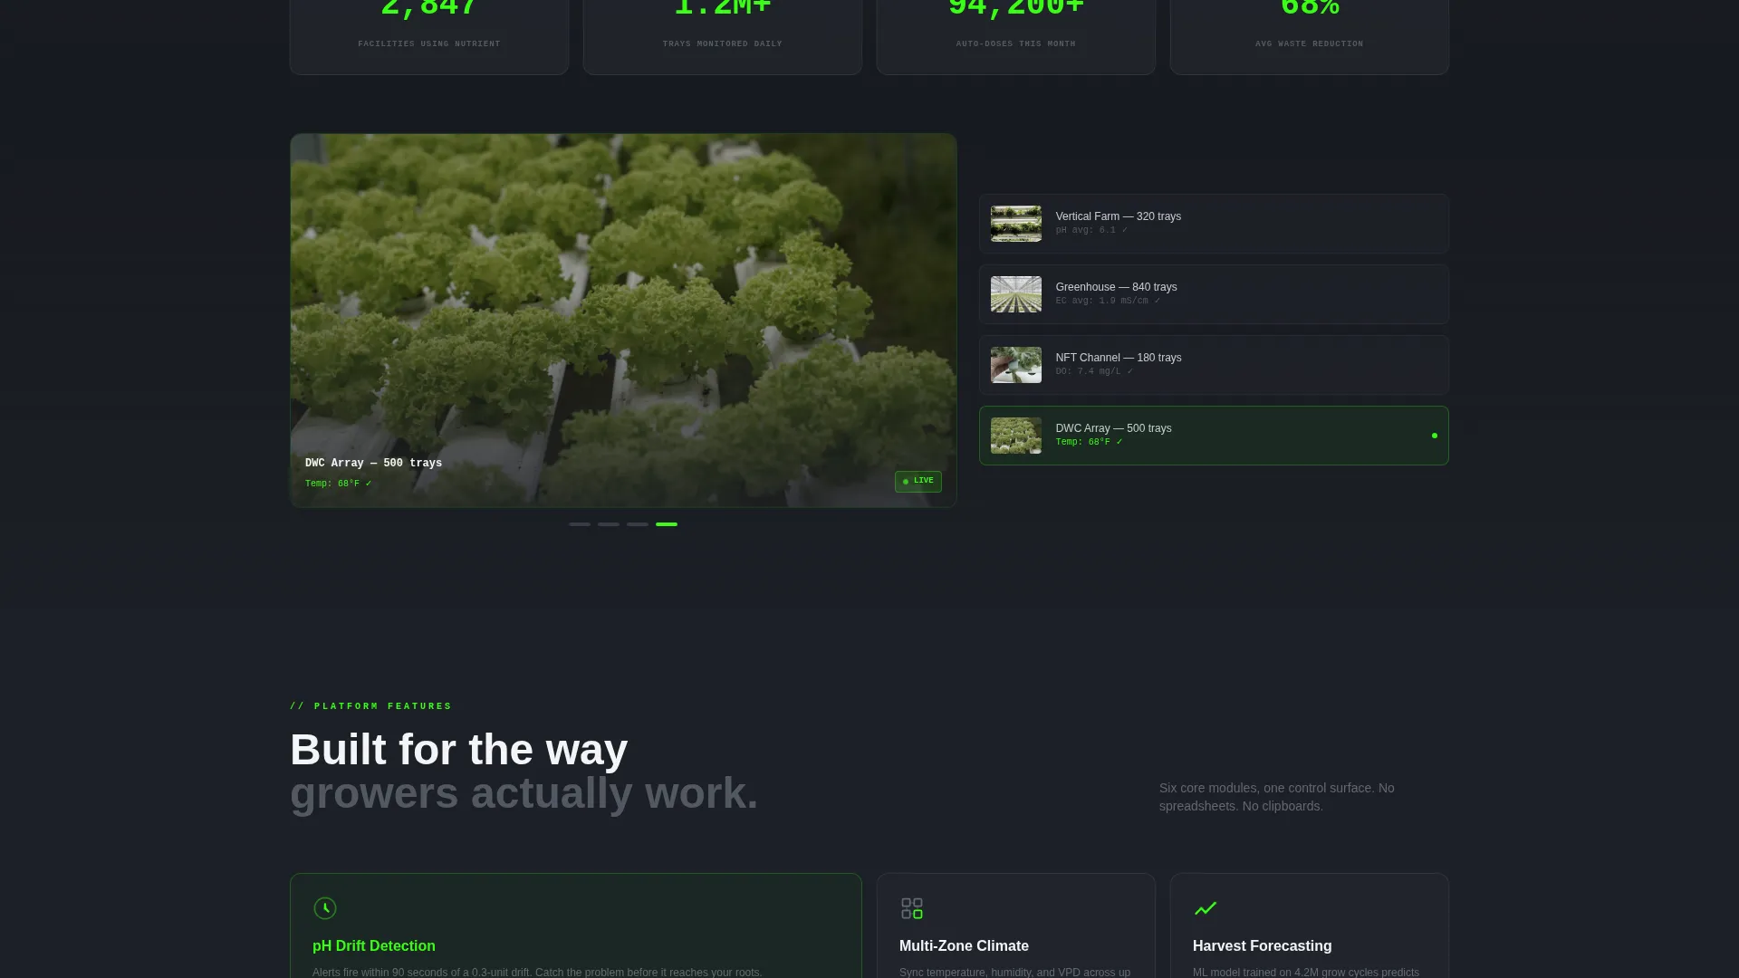1739x978 pixels.
Task: Click "DWC Array — 500 trays" image caption
Action: coord(373,463)
